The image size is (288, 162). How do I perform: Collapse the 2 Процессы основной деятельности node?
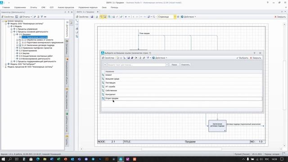click(x=11, y=32)
